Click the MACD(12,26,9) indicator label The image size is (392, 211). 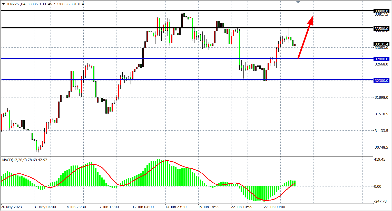(x=25, y=160)
